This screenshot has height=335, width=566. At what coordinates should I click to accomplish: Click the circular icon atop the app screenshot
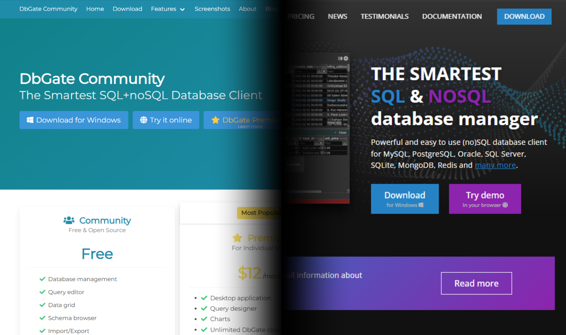346,58
